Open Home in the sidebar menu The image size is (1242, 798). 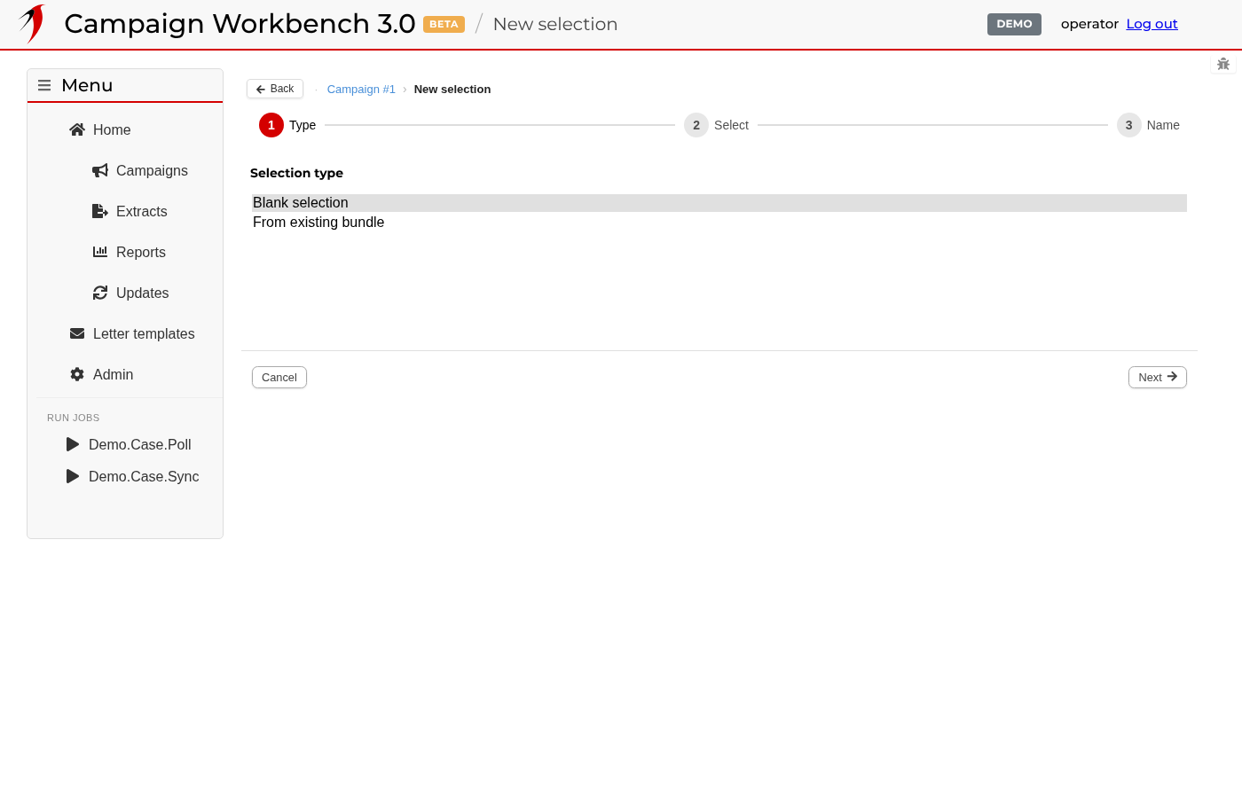pos(112,129)
